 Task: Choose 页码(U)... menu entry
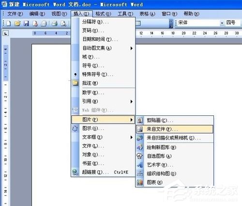103,31
